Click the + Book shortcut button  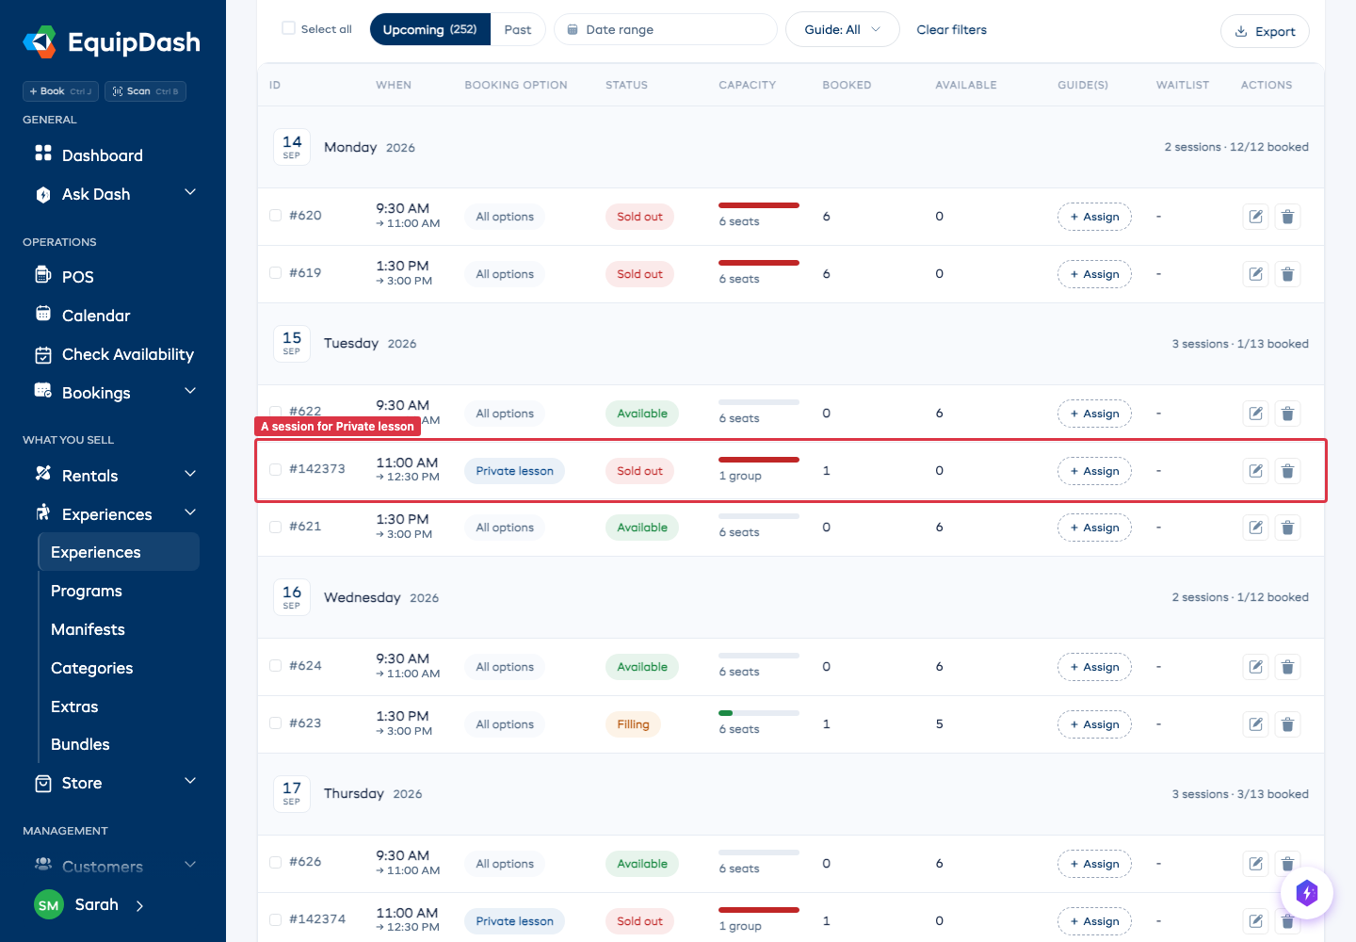point(60,91)
